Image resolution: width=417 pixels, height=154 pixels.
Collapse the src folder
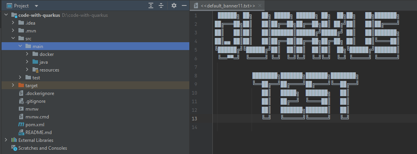pos(13,39)
